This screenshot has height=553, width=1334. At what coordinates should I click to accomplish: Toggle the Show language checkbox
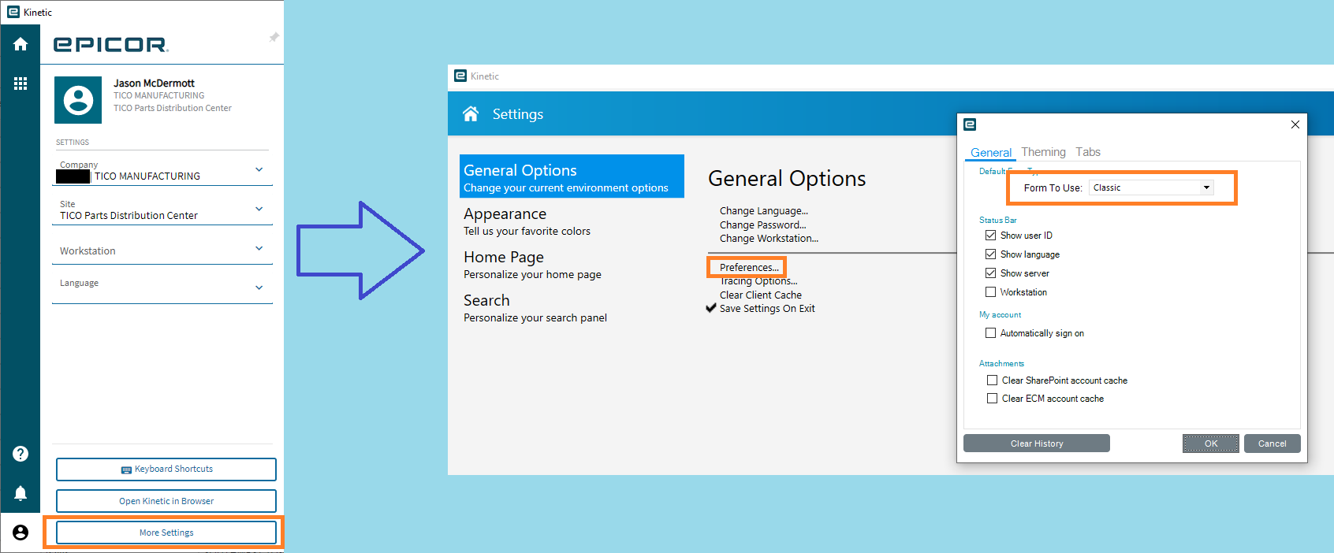point(990,254)
